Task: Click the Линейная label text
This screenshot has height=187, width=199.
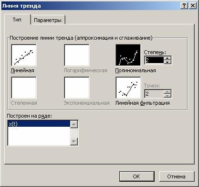Action: (x=22, y=70)
